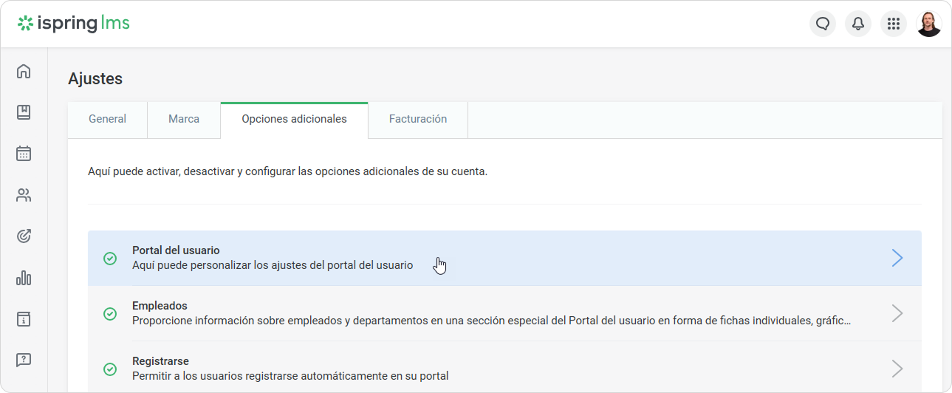This screenshot has width=952, height=393.
Task: Click the green check beside Empleados
Action: coord(110,314)
